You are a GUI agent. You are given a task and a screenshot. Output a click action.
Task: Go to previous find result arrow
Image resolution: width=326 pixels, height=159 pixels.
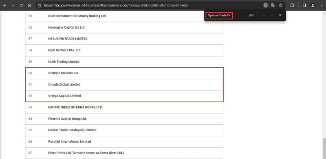pos(263,15)
